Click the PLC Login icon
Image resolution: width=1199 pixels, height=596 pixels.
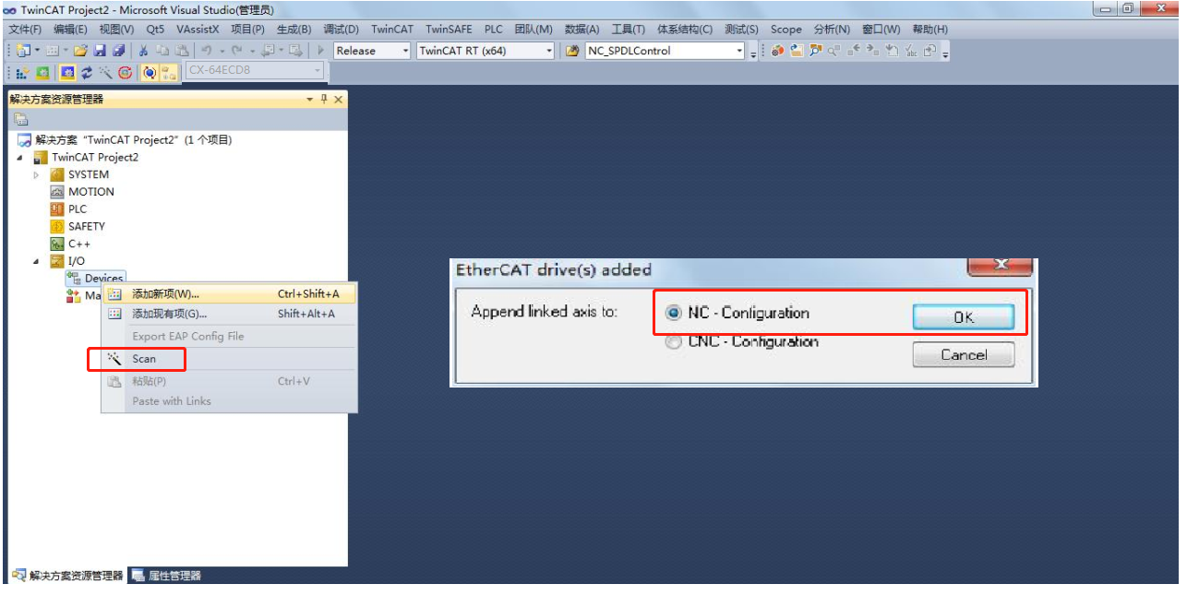[778, 51]
